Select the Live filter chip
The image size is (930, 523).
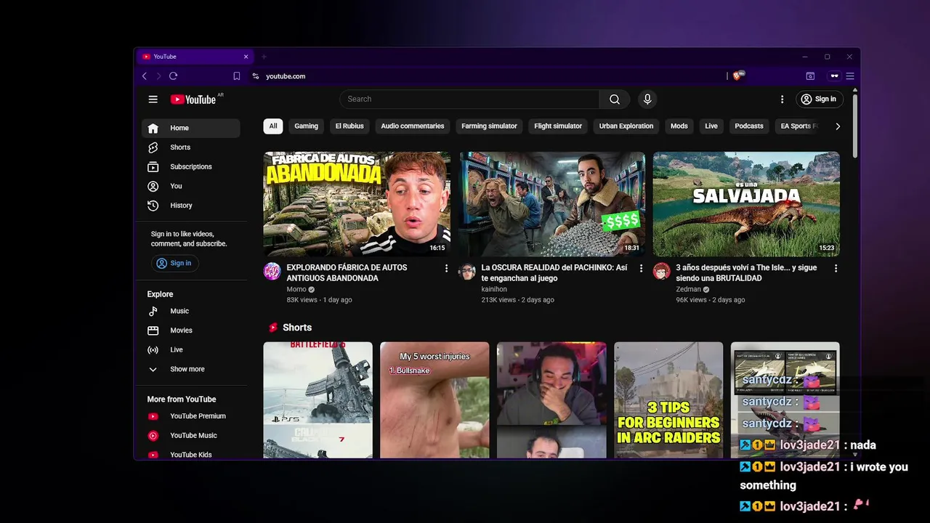(711, 126)
